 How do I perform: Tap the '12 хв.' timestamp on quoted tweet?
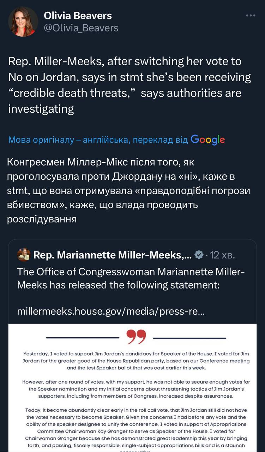222,255
